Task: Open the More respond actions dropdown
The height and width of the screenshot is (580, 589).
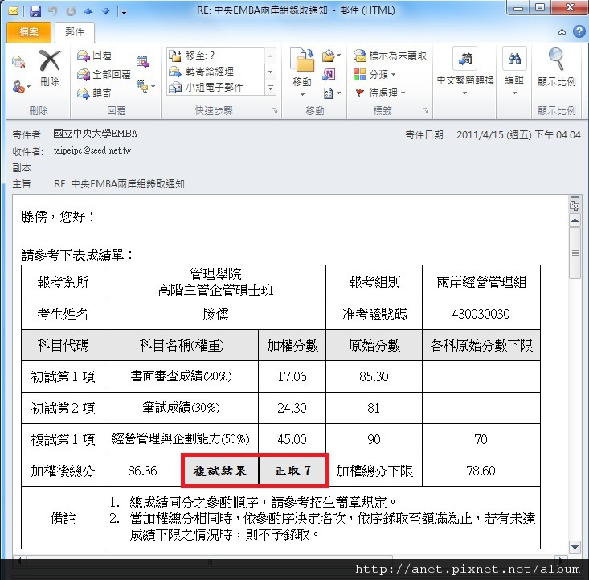Action: 145,87
